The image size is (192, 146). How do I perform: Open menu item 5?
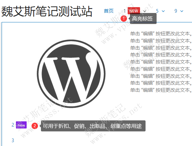point(157,11)
